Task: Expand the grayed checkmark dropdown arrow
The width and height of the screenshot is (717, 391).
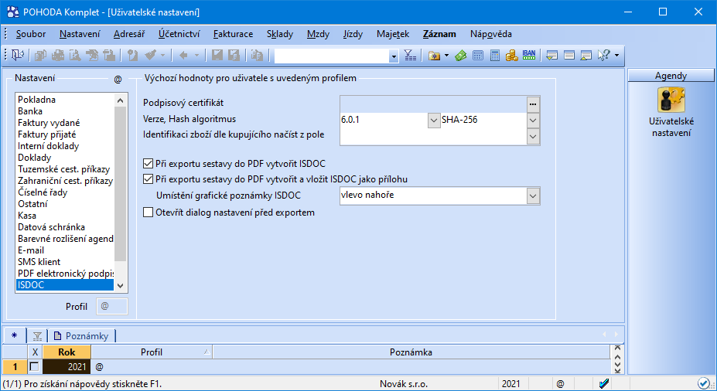Action: tap(162, 56)
